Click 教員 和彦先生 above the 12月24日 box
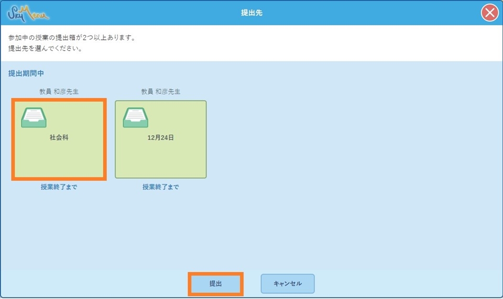The image size is (503, 299). tap(161, 91)
